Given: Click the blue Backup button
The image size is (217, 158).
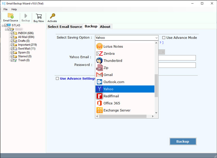Looking at the screenshot, I should [x=183, y=141].
